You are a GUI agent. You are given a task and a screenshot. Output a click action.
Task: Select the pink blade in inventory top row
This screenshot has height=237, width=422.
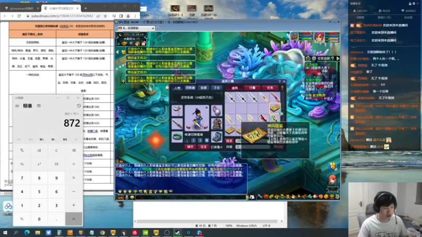coord(275,97)
